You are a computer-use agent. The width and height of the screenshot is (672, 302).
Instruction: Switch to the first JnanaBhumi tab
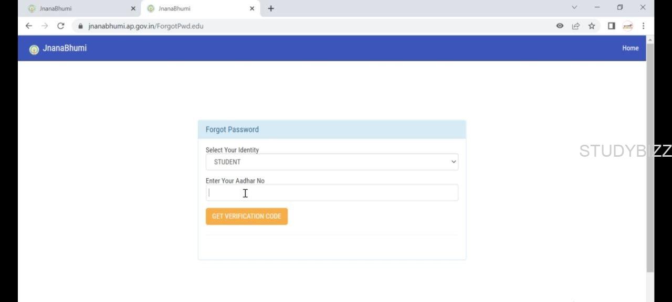click(73, 8)
